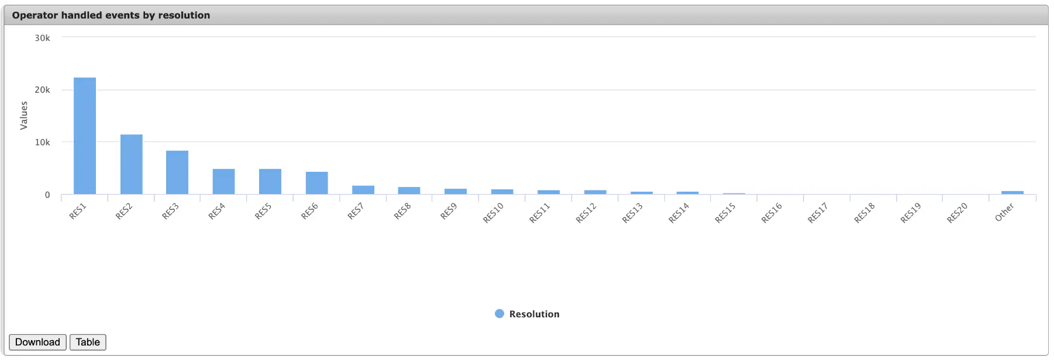Click the Values axis title
The height and width of the screenshot is (360, 1054).
(24, 115)
